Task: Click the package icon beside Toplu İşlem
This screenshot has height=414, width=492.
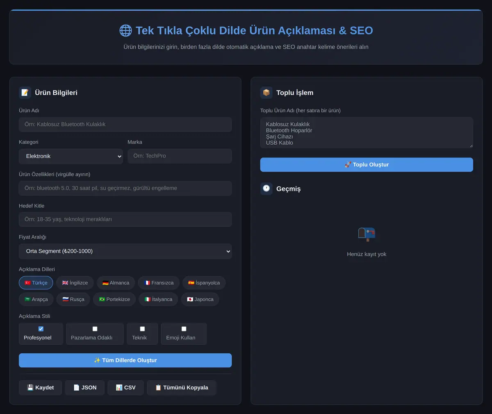Action: click(x=266, y=93)
